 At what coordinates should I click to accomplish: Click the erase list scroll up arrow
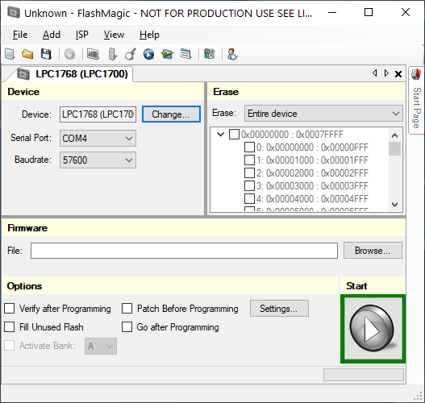point(394,135)
